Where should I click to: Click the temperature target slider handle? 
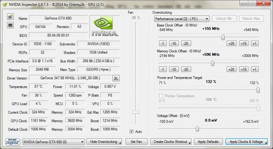(258, 108)
